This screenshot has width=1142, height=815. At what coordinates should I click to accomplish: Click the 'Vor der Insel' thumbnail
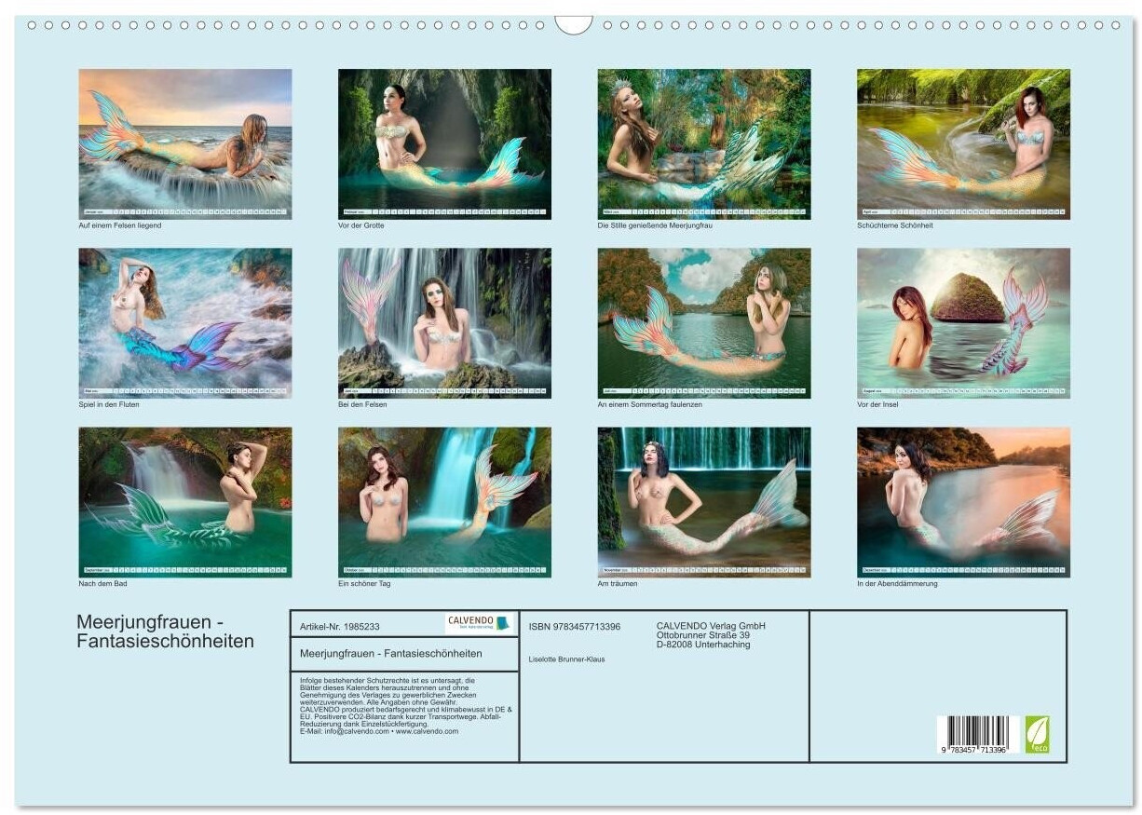(963, 322)
